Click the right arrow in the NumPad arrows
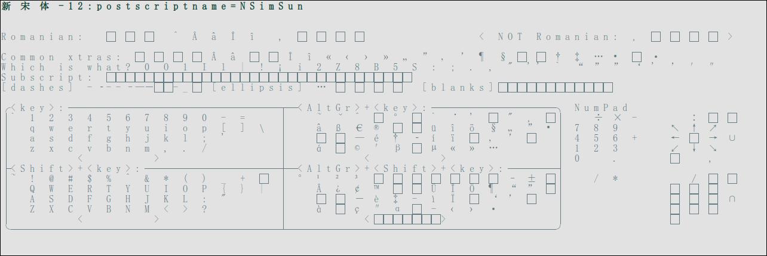 pyautogui.click(x=713, y=138)
